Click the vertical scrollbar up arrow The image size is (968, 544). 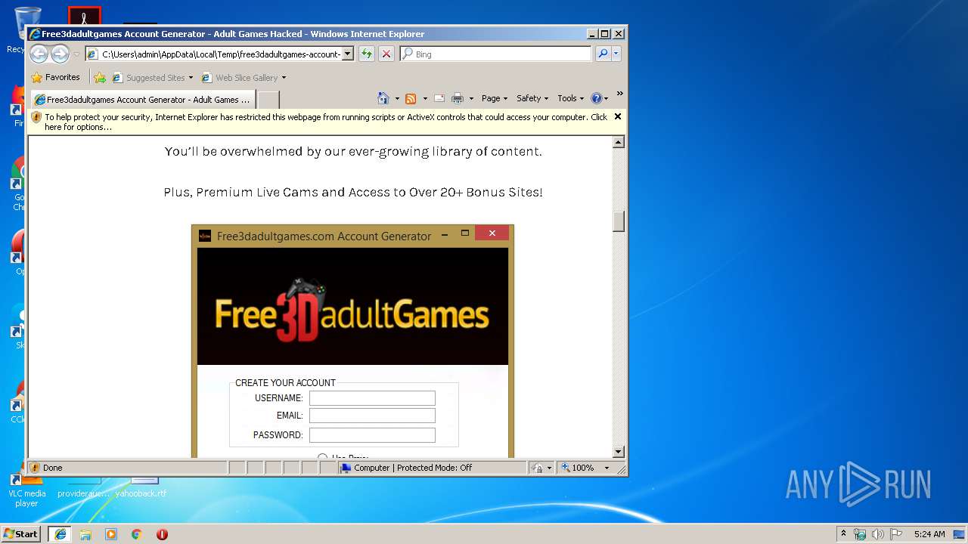[619, 142]
